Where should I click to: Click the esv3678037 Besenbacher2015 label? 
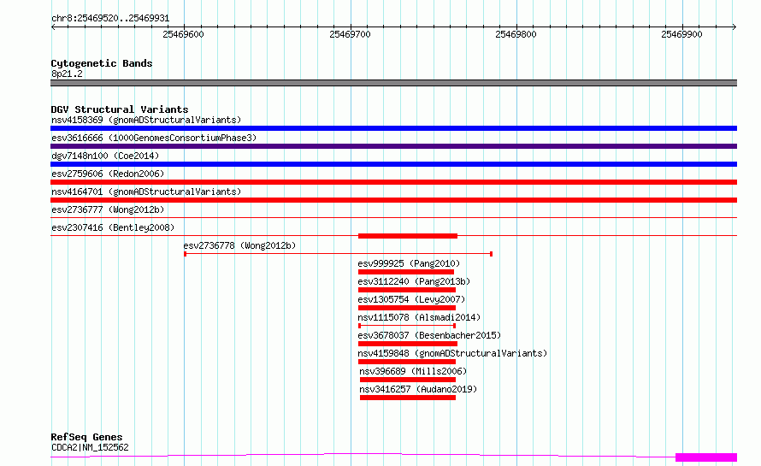(x=429, y=335)
